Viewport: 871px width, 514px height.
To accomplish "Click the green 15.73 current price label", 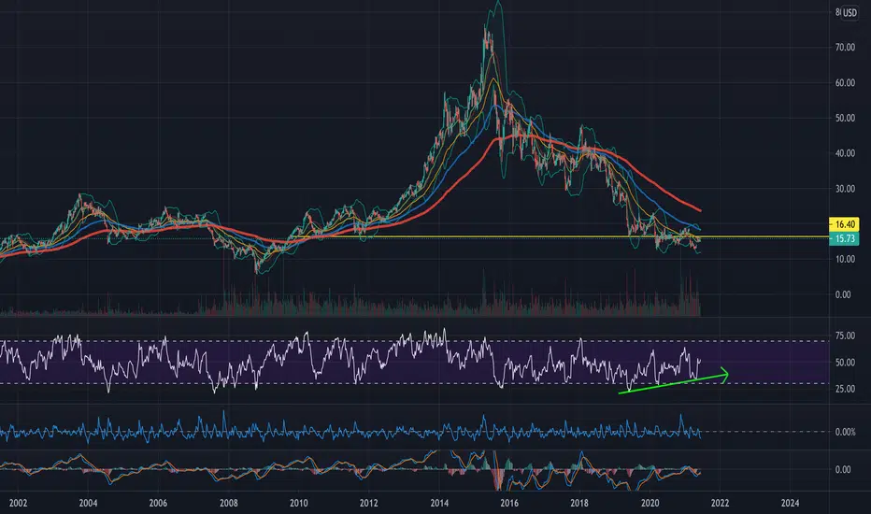I will click(844, 238).
